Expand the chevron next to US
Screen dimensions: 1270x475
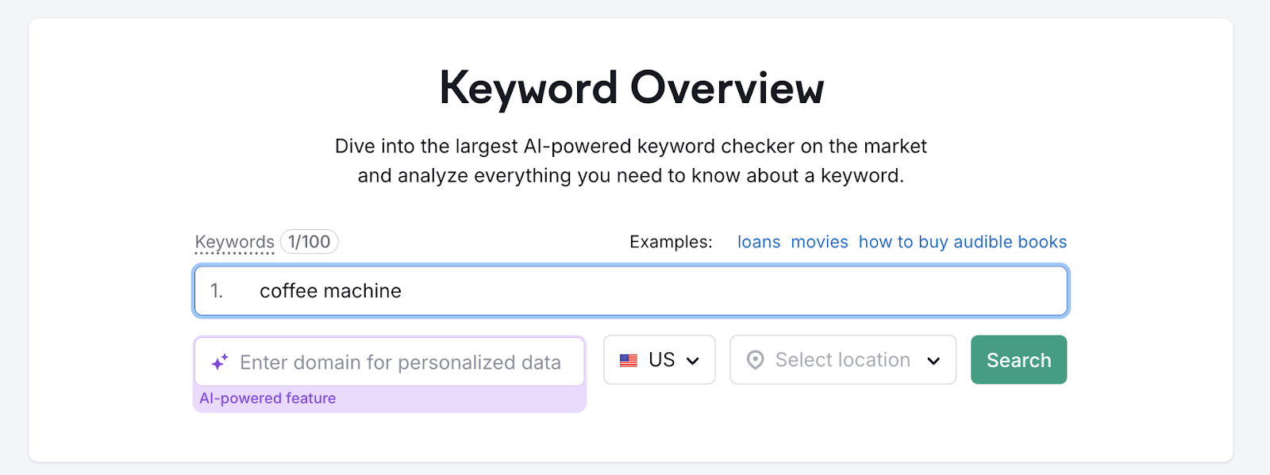pyautogui.click(x=693, y=361)
